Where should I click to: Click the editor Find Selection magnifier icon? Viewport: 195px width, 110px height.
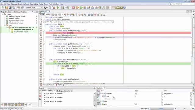pyautogui.click(x=65, y=15)
